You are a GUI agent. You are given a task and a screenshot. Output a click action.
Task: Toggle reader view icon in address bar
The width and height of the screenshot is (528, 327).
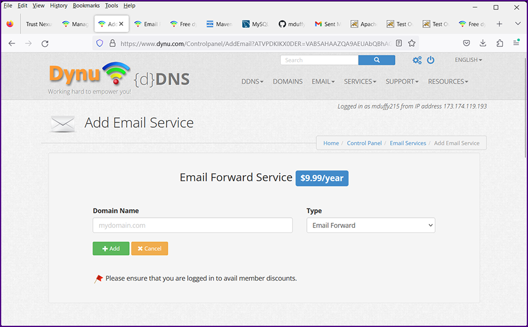coord(399,43)
